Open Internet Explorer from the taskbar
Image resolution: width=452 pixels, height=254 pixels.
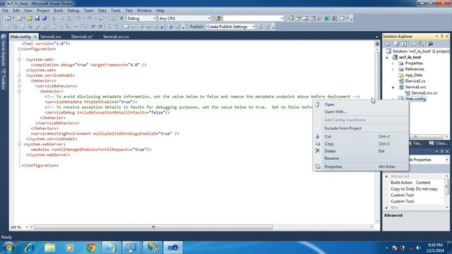tap(30, 248)
